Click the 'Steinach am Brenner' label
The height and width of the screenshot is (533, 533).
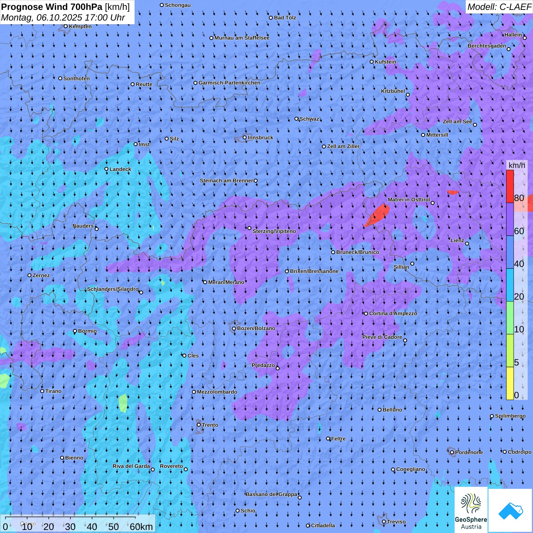point(227,180)
